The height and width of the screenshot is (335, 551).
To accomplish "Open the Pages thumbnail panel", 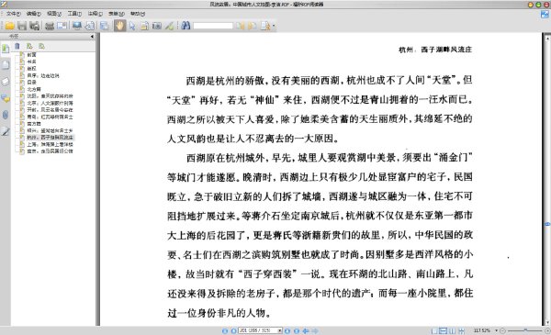I will point(6,64).
